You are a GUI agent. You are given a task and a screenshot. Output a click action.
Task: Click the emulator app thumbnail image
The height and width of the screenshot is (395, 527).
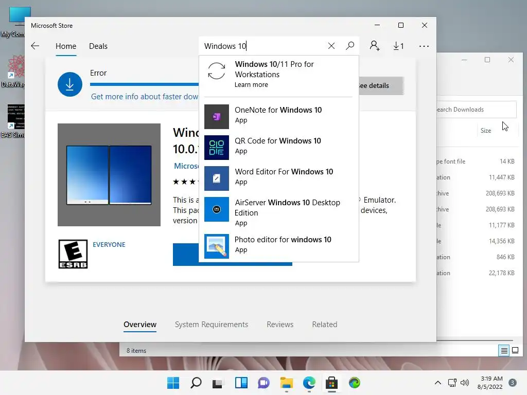109,175
